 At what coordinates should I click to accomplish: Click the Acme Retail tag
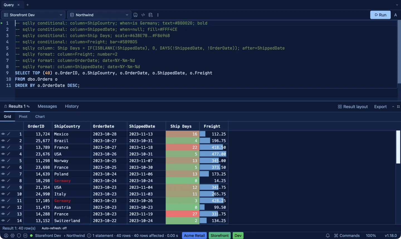pyautogui.click(x=194, y=235)
